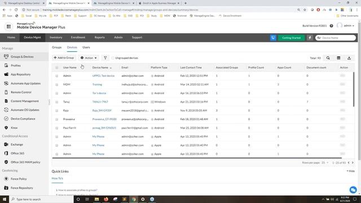Select the Praveena row checkbox

coord(56,119)
